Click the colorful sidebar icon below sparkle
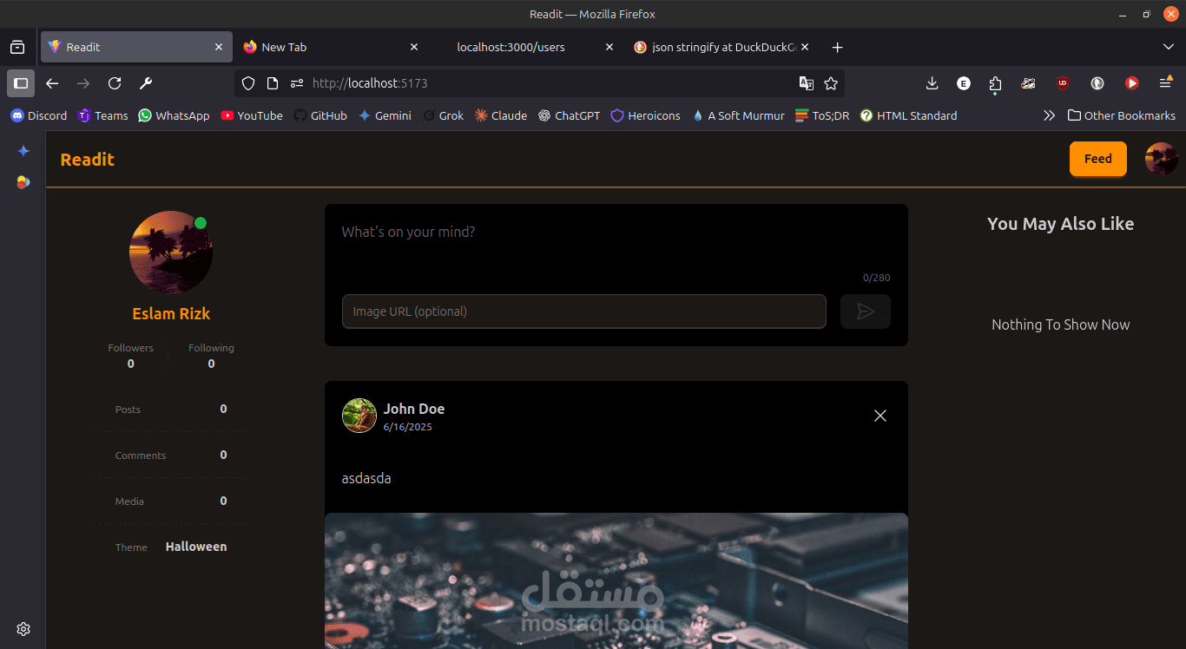The height and width of the screenshot is (649, 1186). pyautogui.click(x=23, y=182)
